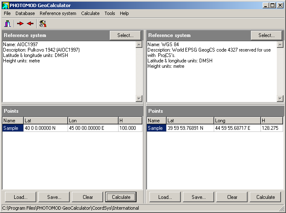Screen dimensions: 286x213
Task: Click the height cell 128.275
Action: [x=272, y=128]
